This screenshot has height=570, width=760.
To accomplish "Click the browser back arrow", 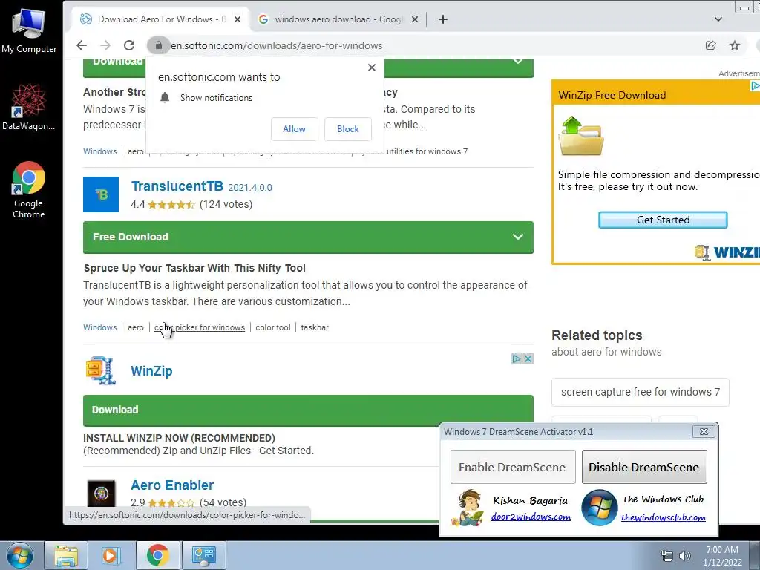I will tap(82, 45).
